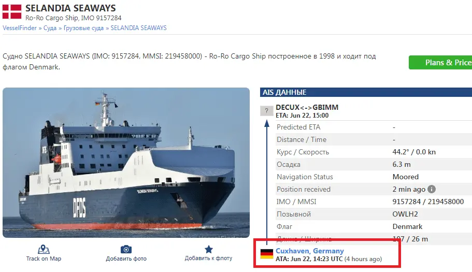Open the VesselFinder breadcrumb link
The height and width of the screenshot is (272, 472).
(x=20, y=28)
